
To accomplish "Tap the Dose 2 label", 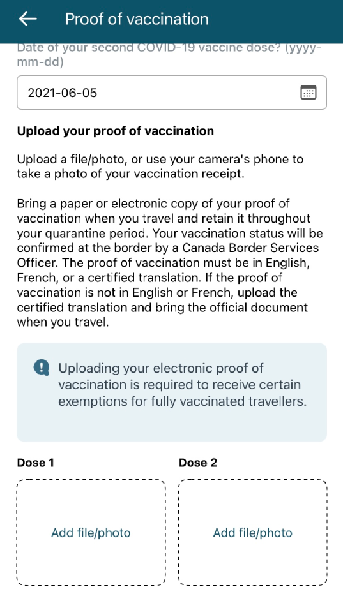I will click(197, 463).
